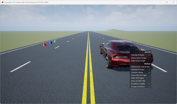Viewport: 177px width, 104px height.
Task: Open Standard Views under WORLD section
Action: pyautogui.click(x=140, y=70)
